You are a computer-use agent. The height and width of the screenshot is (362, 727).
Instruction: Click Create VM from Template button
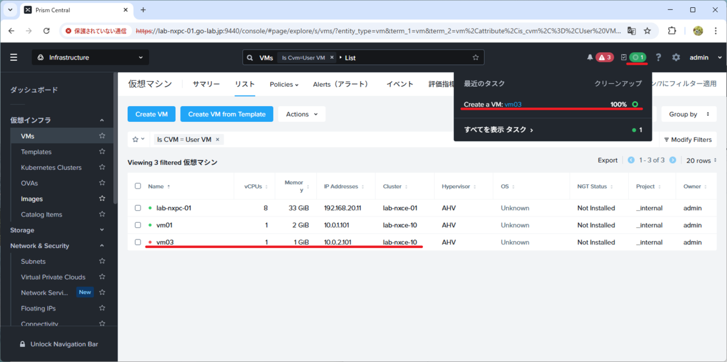coord(227,114)
